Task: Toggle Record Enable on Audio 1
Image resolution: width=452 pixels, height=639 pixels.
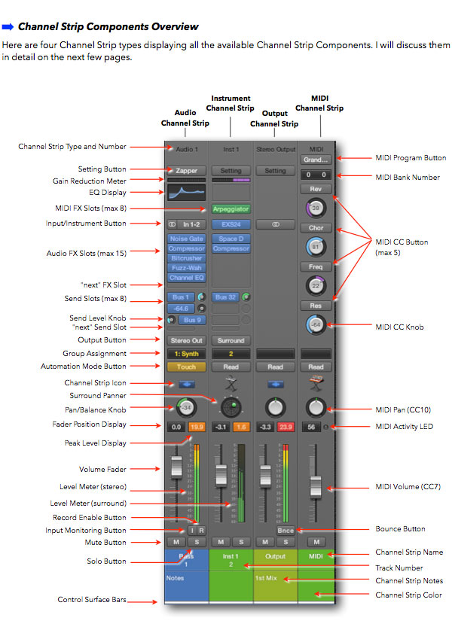Action: 201,531
